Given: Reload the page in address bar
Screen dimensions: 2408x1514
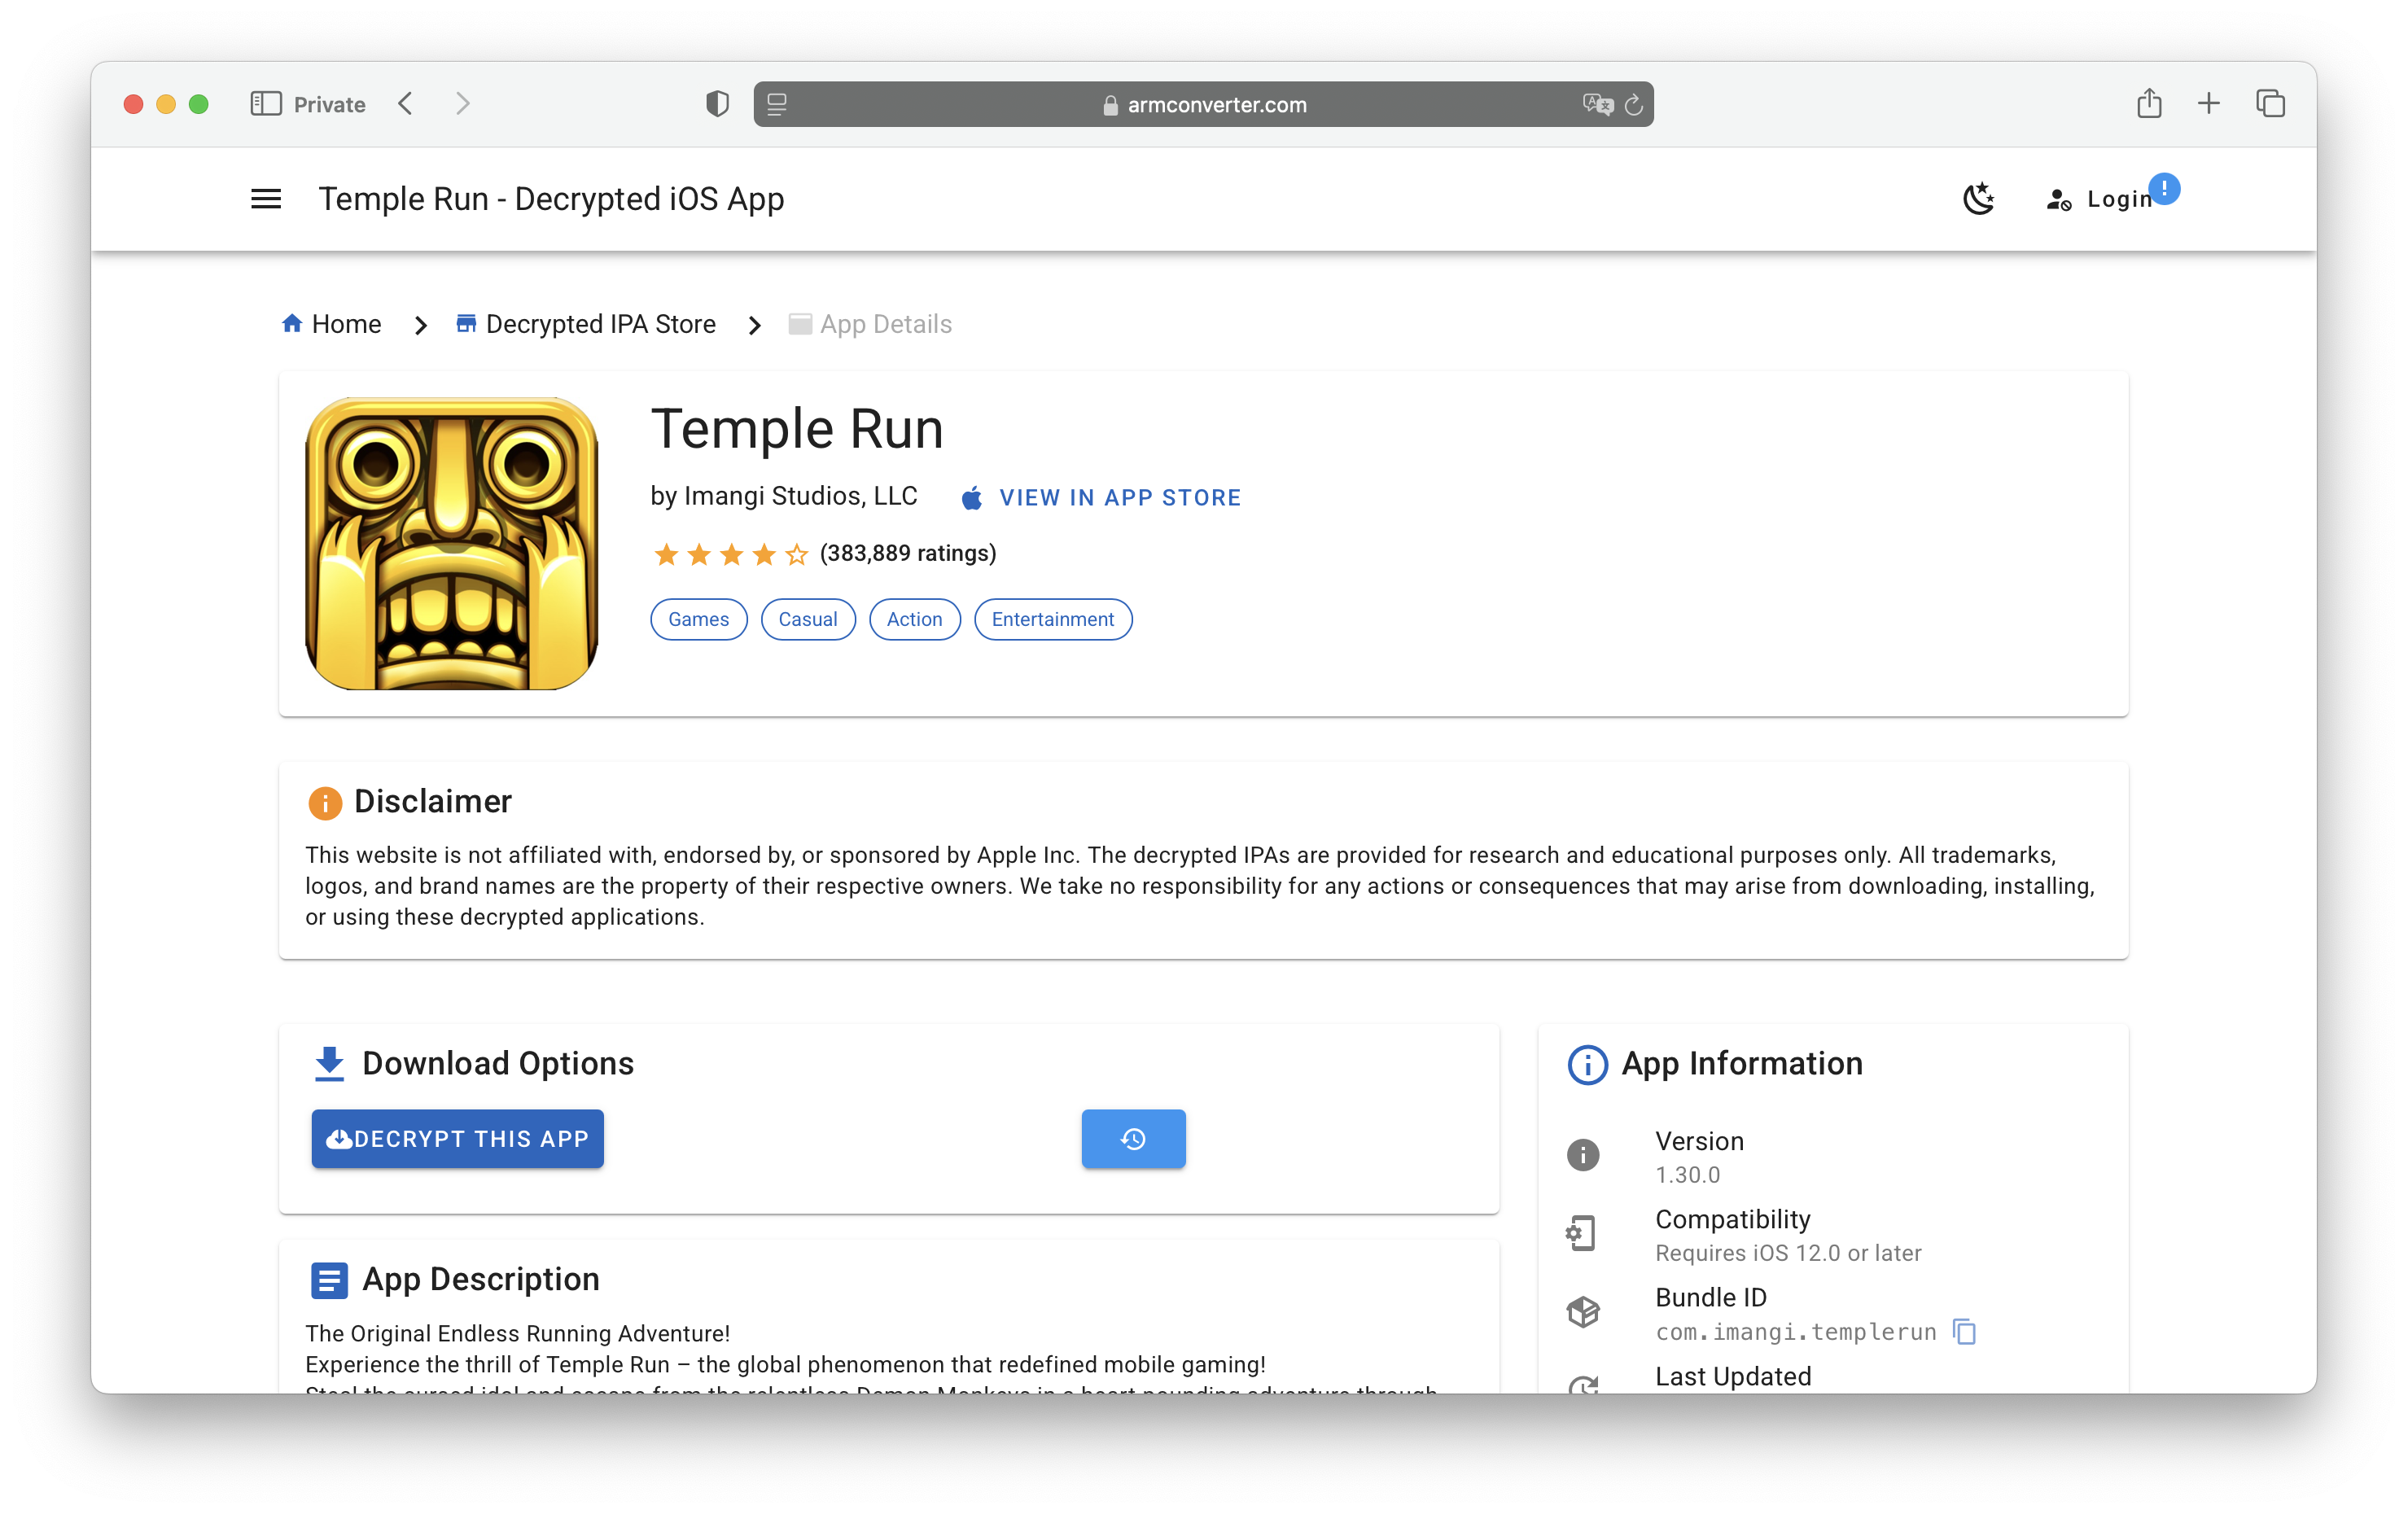Looking at the screenshot, I should (x=1633, y=104).
